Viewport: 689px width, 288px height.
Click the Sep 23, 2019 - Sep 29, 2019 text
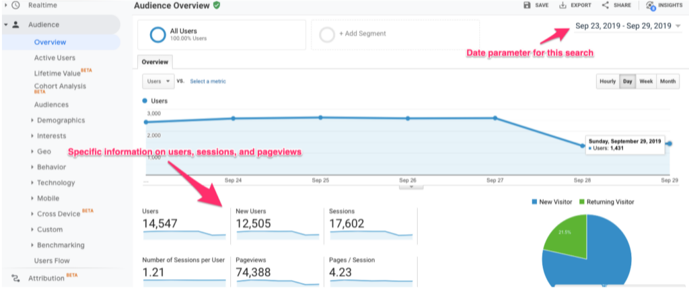623,26
